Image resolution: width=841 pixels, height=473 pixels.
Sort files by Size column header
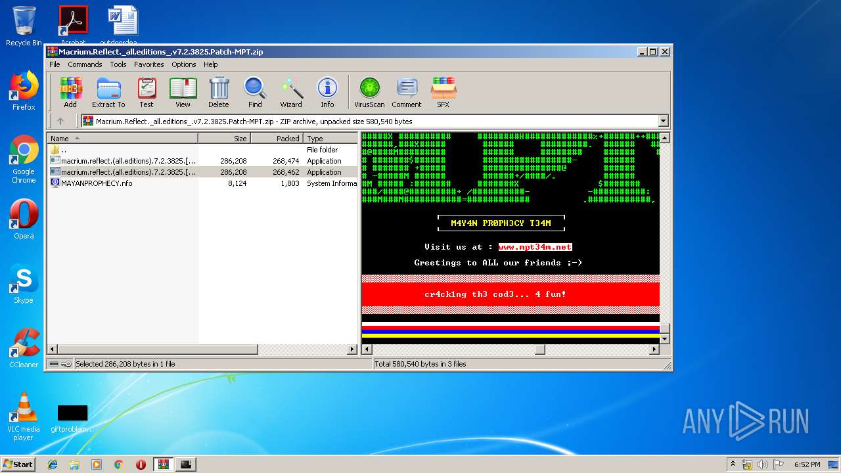(225, 139)
